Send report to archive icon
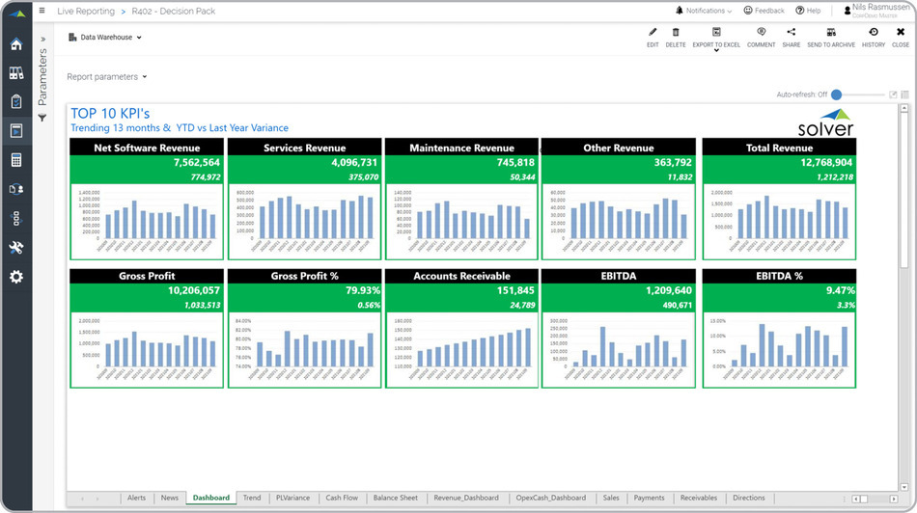 tap(830, 33)
